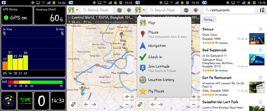Focus Search Maps field on route map screen
Viewport: 267px width, 111px height.
pos(97,10)
